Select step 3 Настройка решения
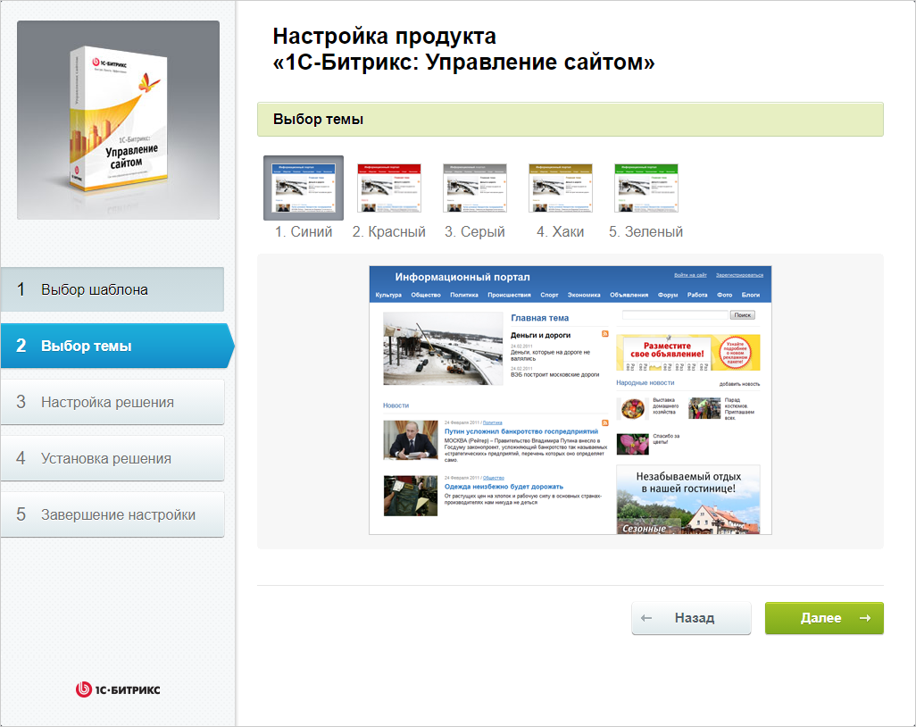Screen dimensions: 916x727 pyautogui.click(x=112, y=402)
